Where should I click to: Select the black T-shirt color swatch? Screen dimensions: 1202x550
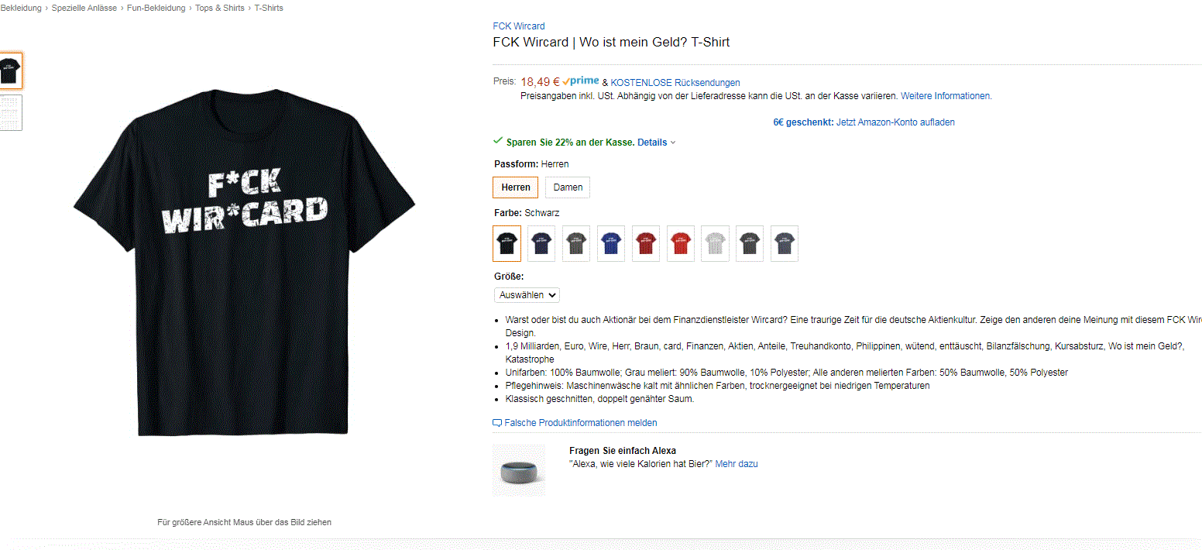507,244
